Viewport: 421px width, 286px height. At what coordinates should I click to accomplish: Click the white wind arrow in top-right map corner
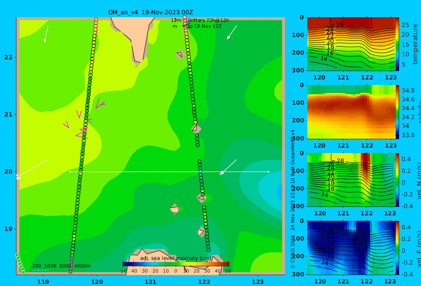(x=232, y=32)
